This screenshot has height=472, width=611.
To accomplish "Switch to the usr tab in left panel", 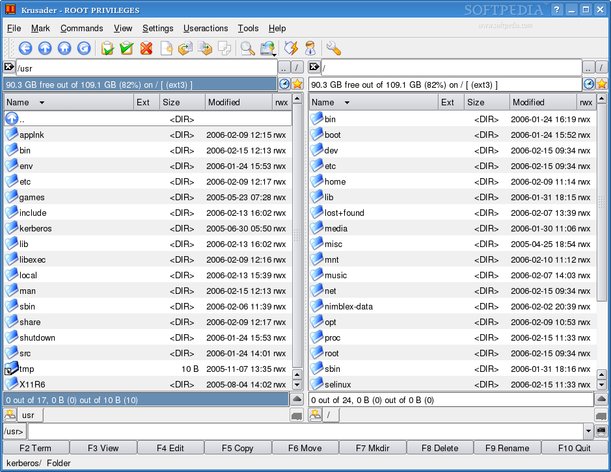I will tap(28, 415).
